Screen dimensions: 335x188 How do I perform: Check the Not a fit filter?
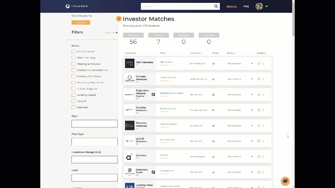click(x=74, y=101)
